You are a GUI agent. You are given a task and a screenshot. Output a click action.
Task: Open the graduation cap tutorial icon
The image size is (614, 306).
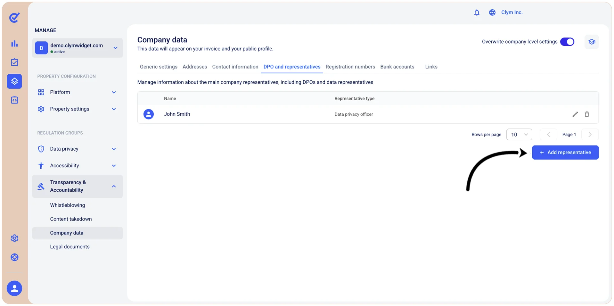tap(592, 42)
